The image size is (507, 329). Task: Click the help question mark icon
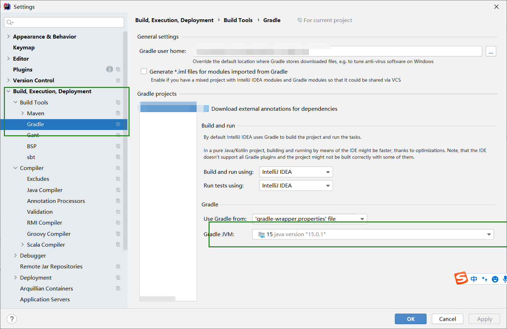(x=12, y=319)
